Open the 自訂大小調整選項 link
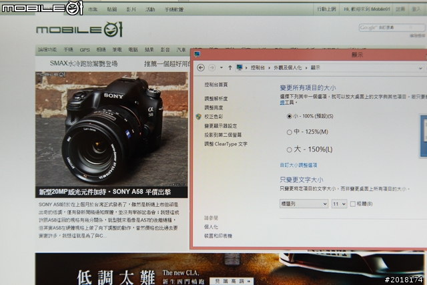Viewport: 427px width, 285px height. click(x=298, y=165)
